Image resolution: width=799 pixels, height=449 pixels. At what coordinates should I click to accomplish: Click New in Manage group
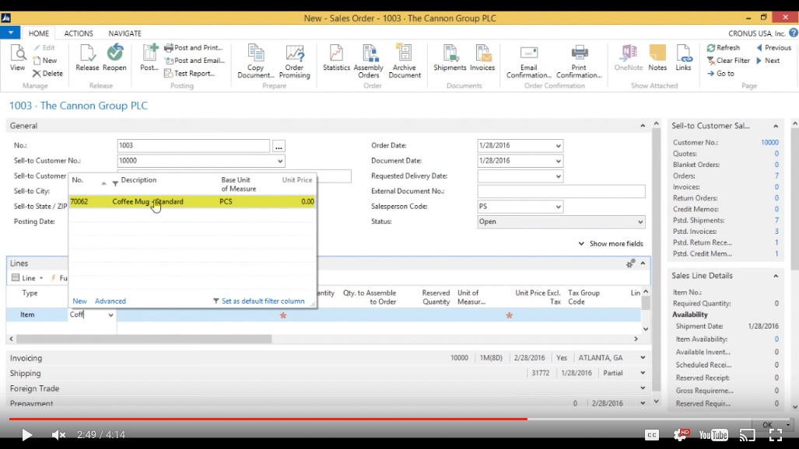coord(45,61)
